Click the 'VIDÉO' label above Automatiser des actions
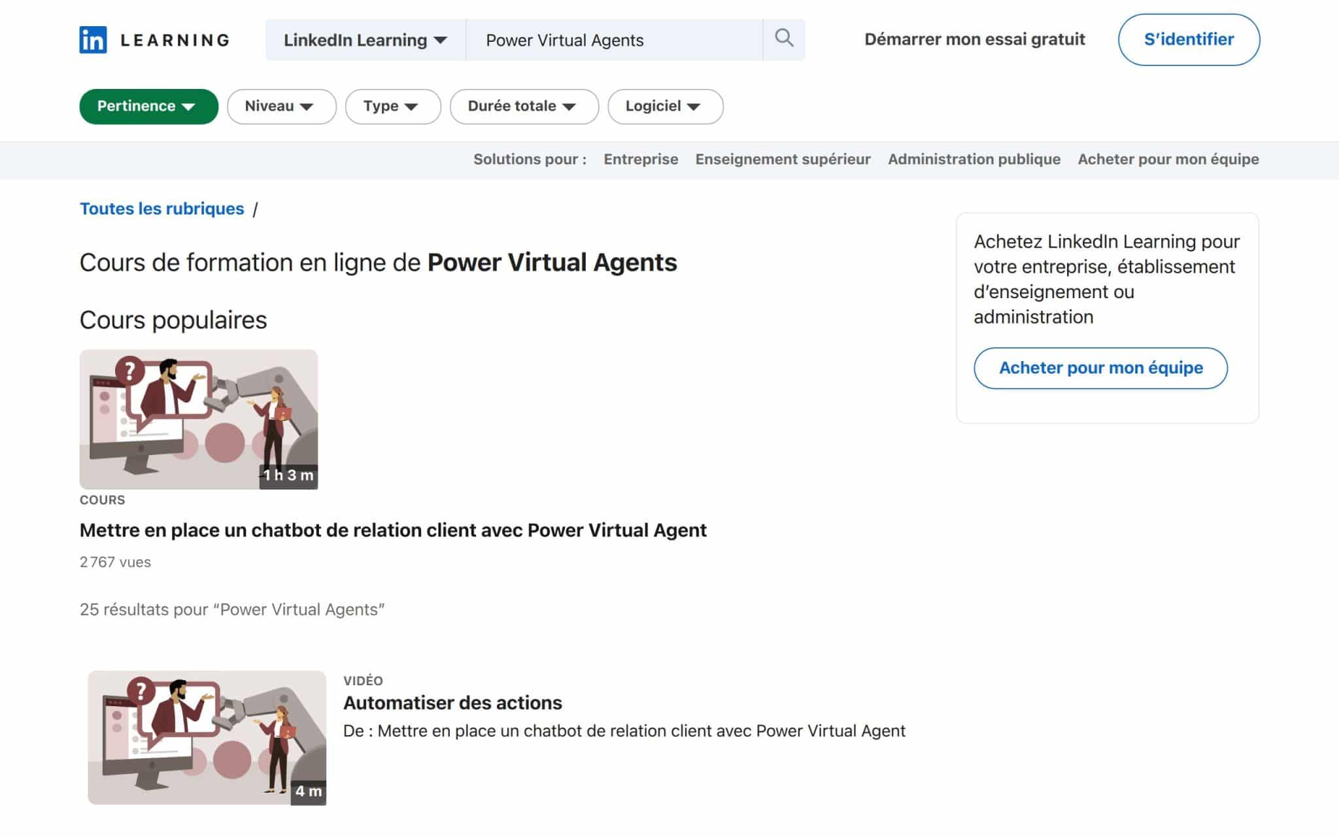 click(363, 681)
